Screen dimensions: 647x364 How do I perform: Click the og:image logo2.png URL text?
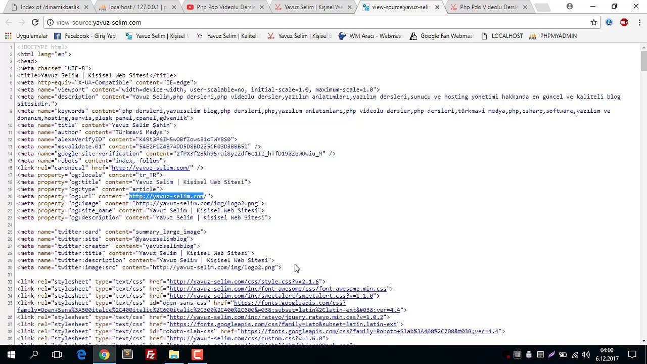pyautogui.click(x=196, y=203)
